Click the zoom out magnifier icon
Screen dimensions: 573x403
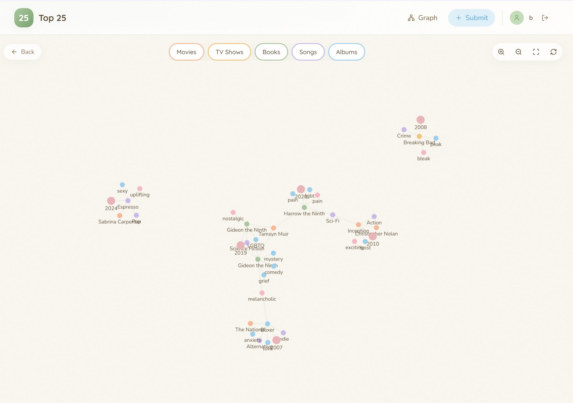[519, 52]
